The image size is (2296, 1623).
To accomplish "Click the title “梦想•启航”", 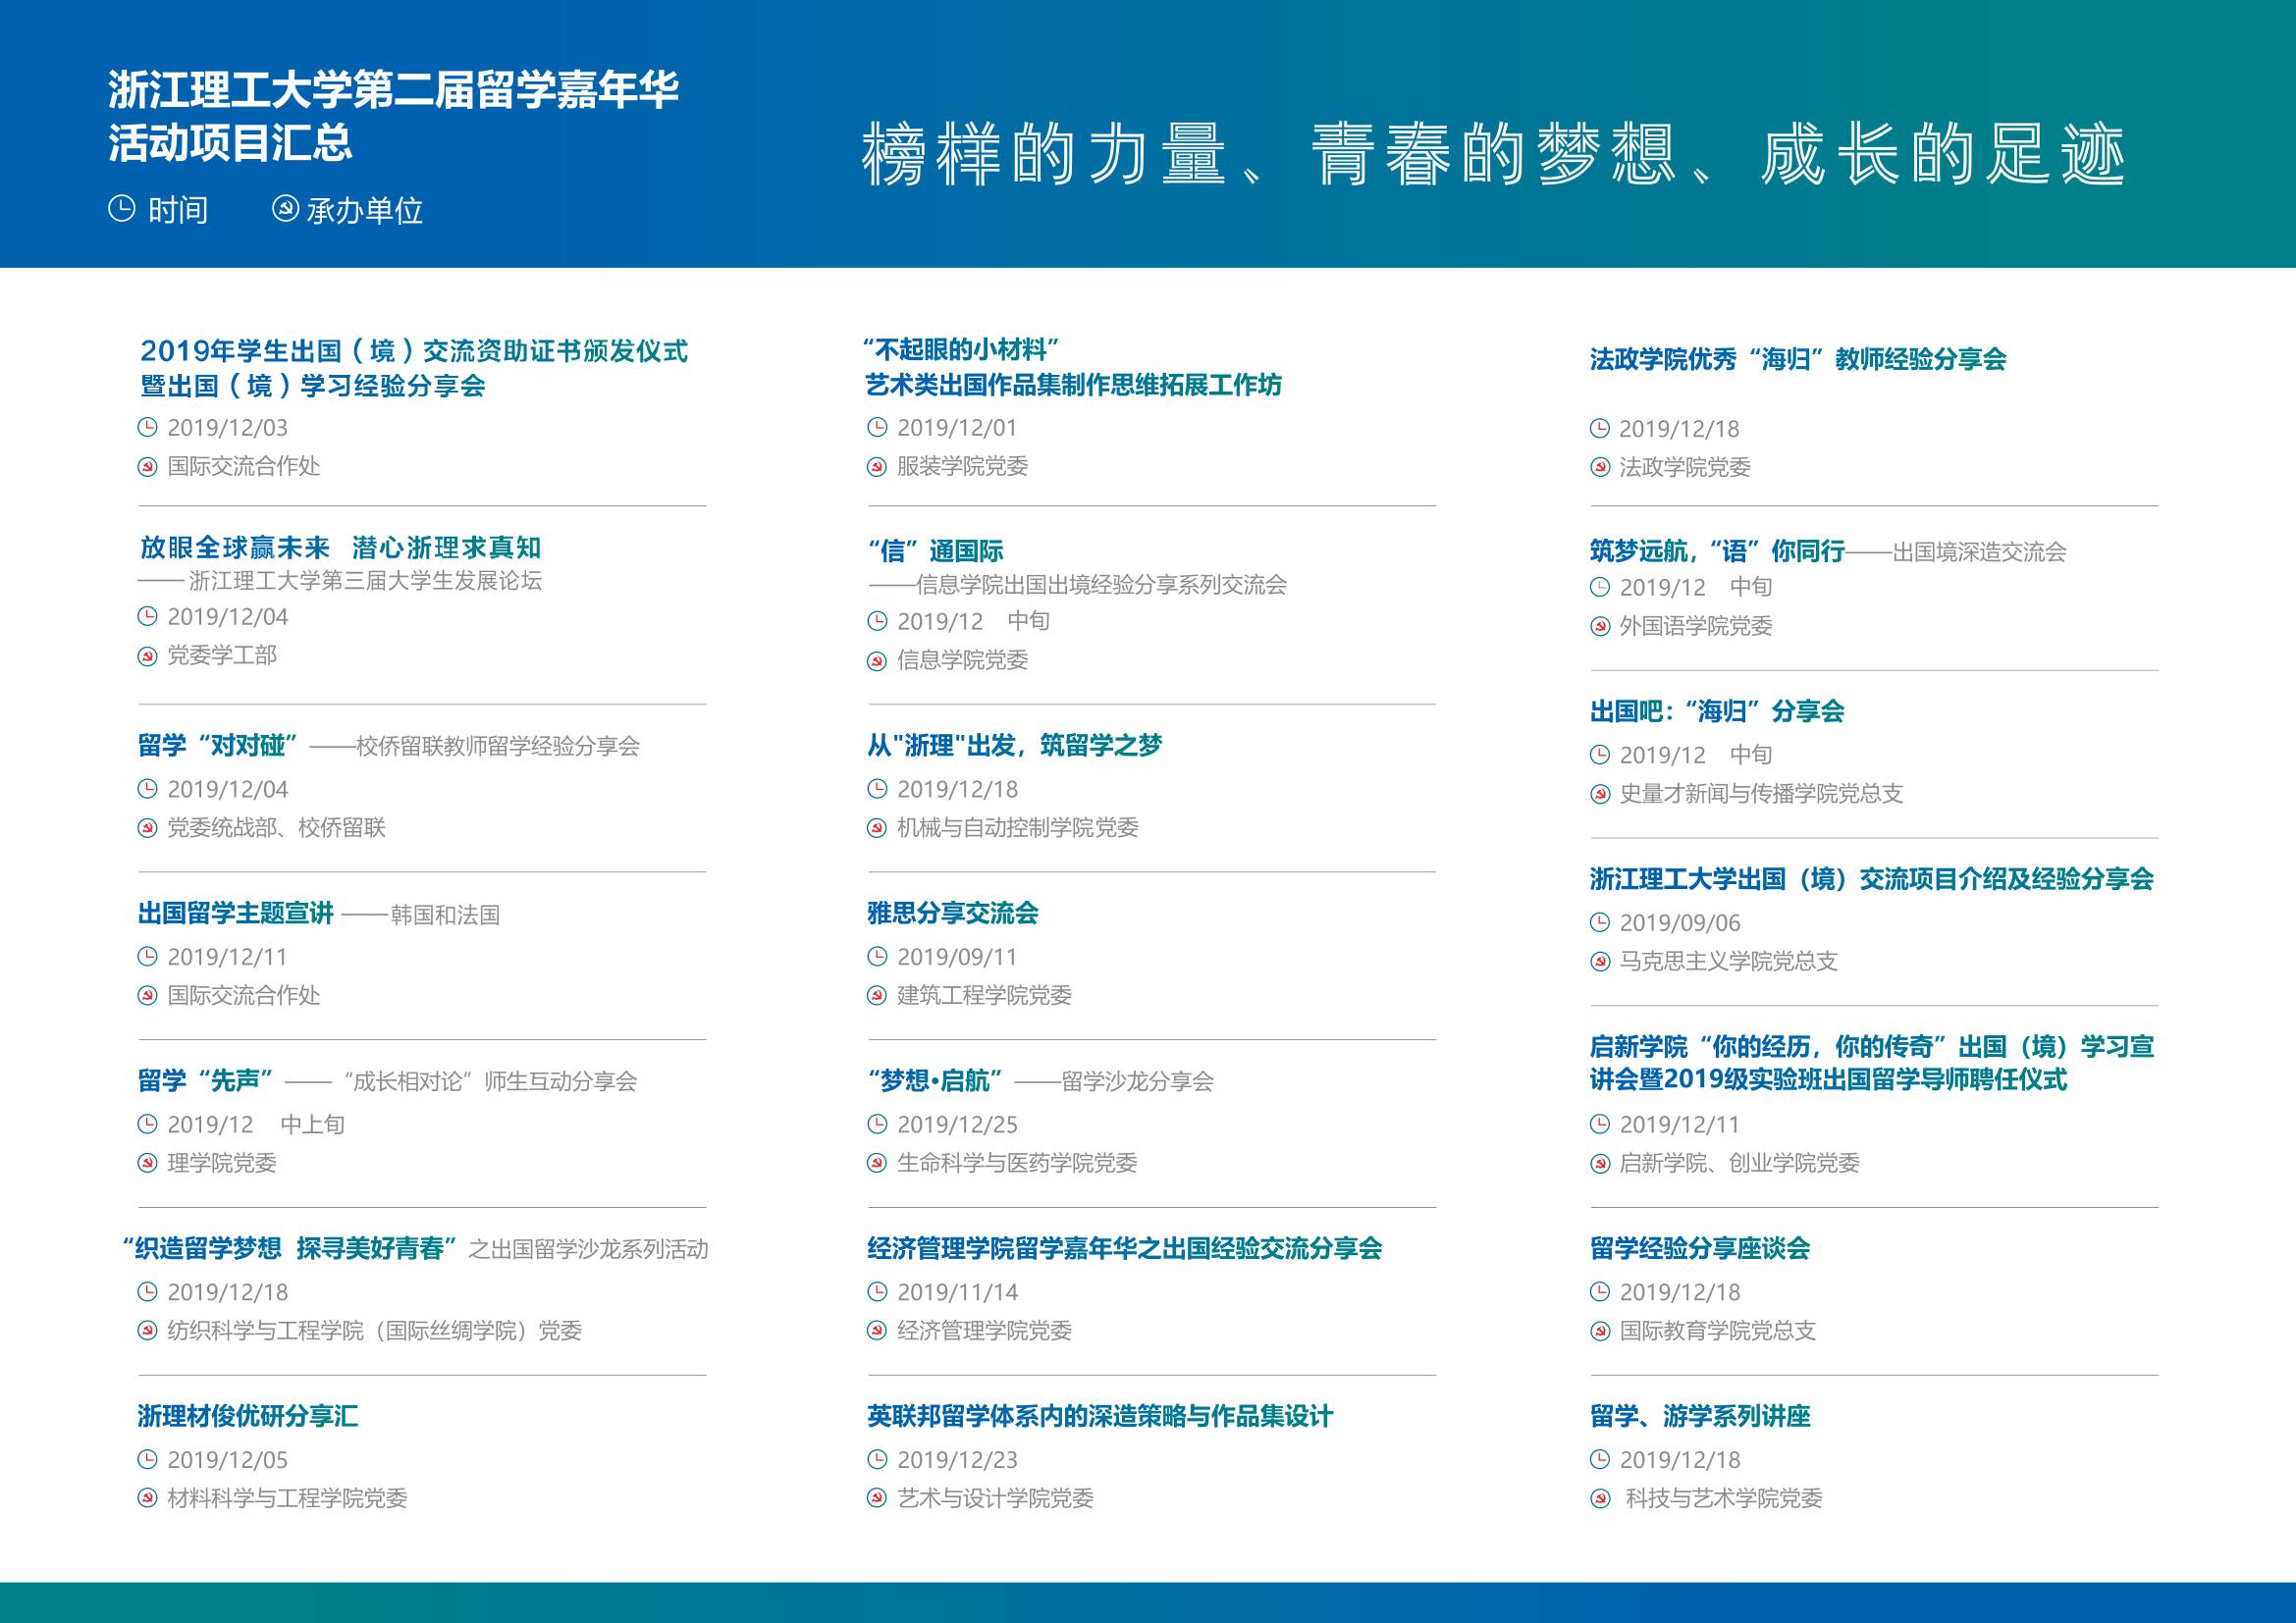I will tap(935, 1080).
